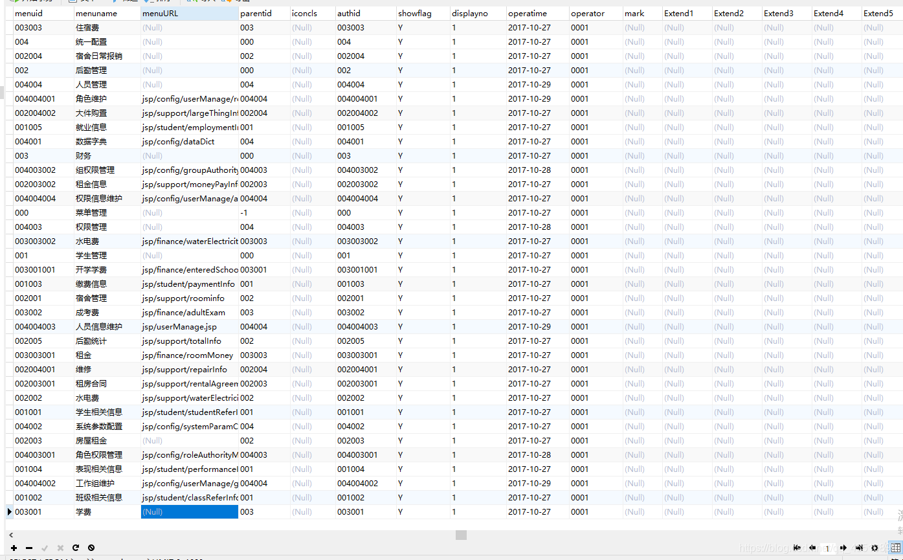Select the parentid column header
This screenshot has height=560, width=903.
pyautogui.click(x=264, y=13)
